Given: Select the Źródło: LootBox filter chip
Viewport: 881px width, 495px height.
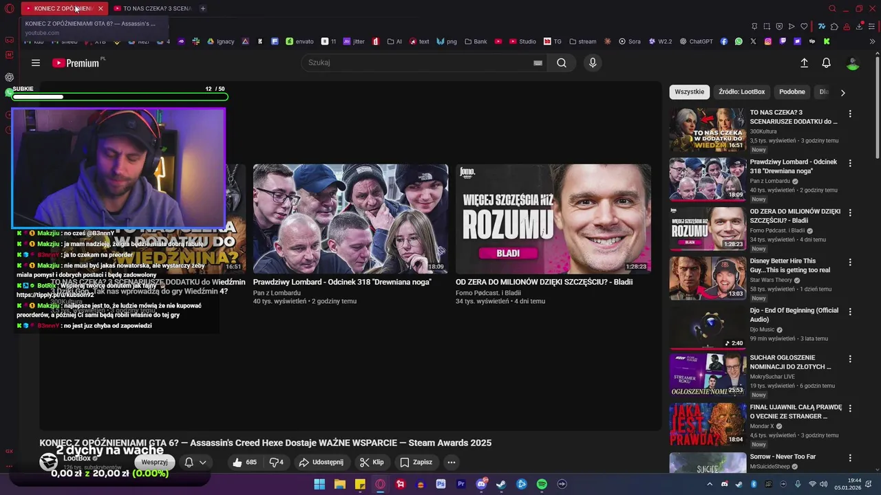Looking at the screenshot, I should [x=741, y=91].
